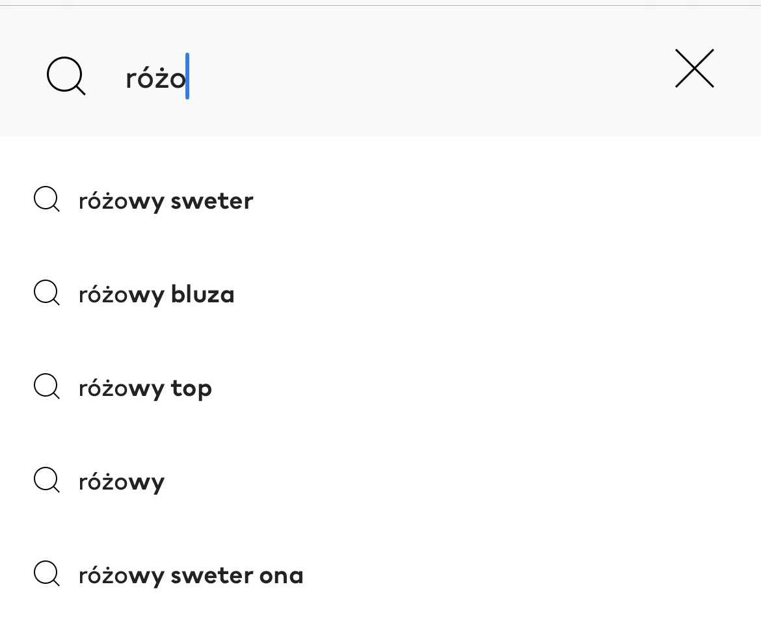Close the search with the X icon
Viewport: 761px width, 630px height.
(x=695, y=68)
